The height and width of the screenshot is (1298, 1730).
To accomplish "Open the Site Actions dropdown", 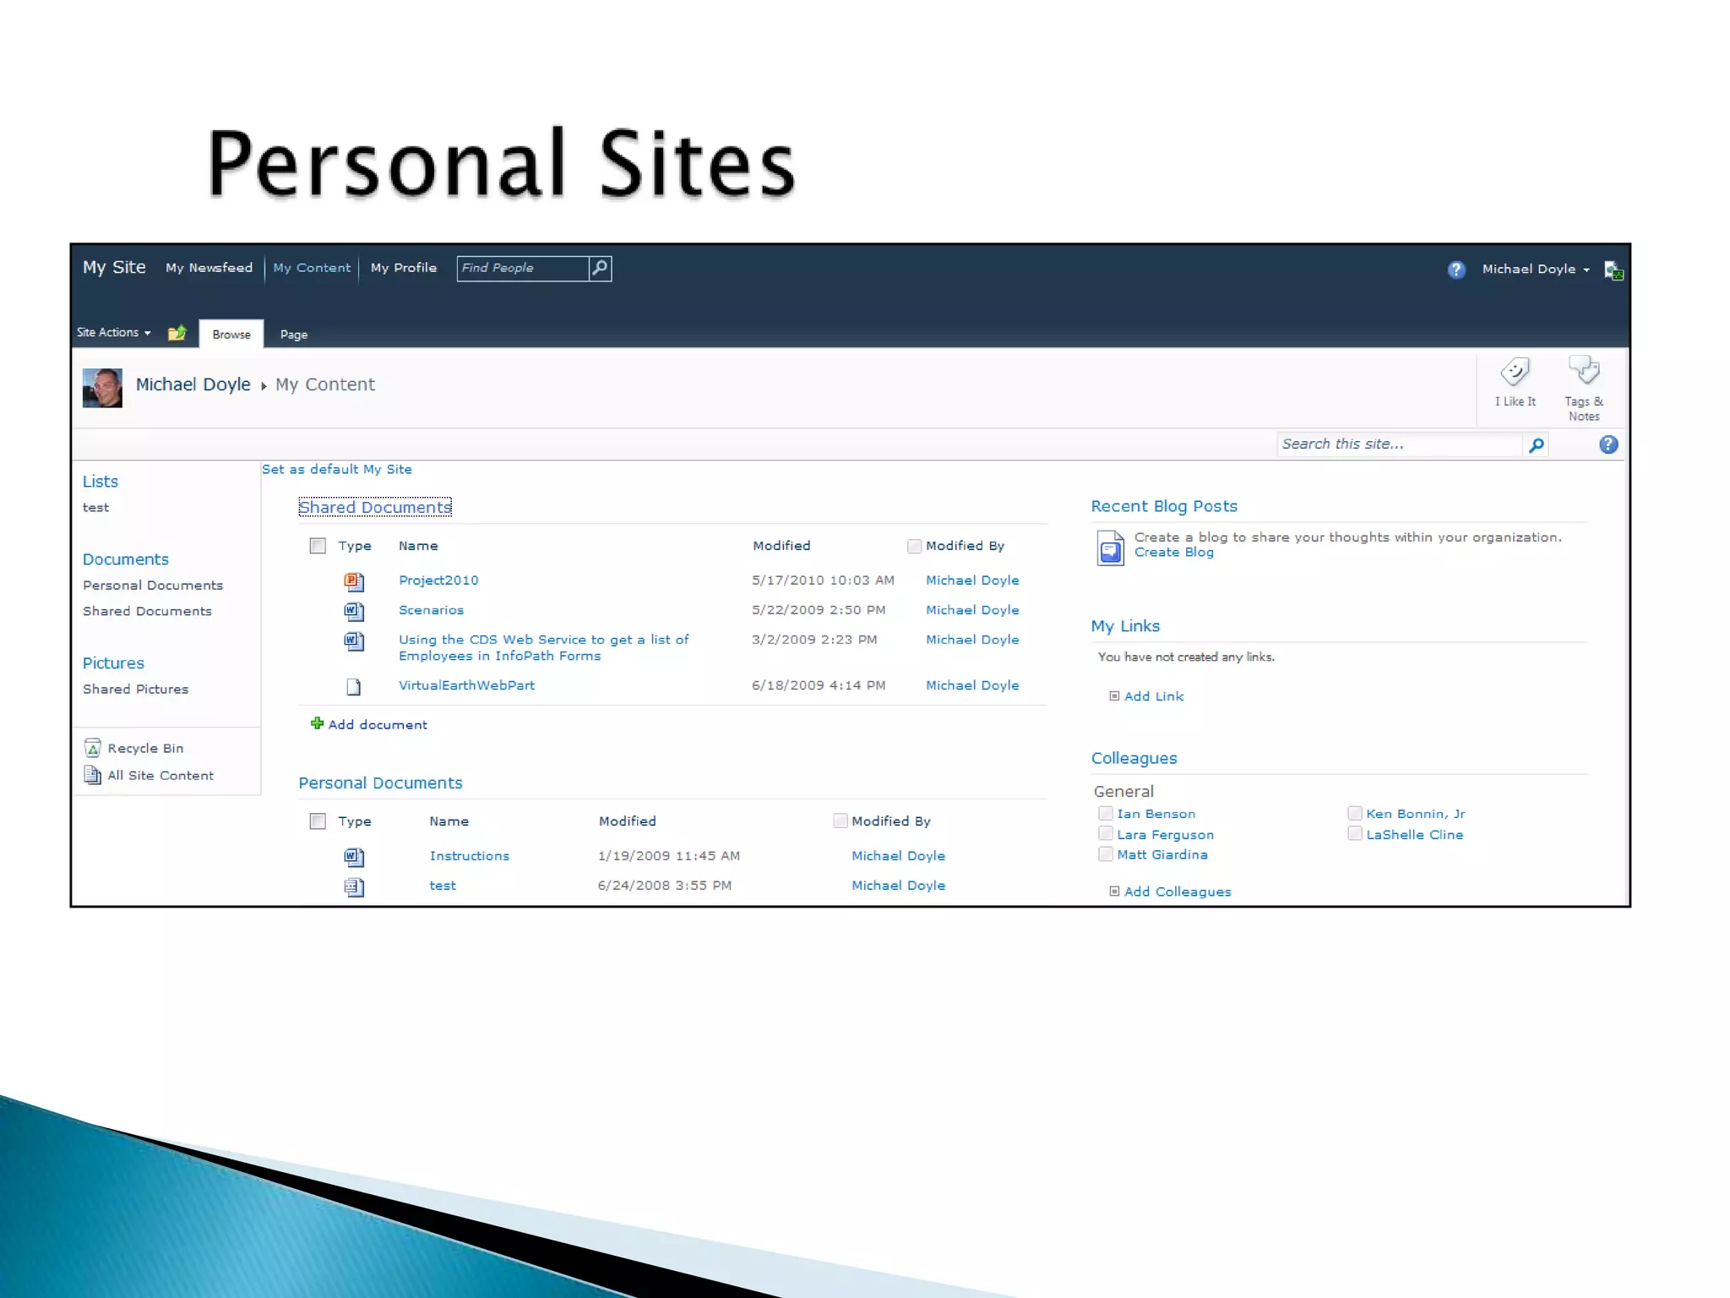I will 113,333.
